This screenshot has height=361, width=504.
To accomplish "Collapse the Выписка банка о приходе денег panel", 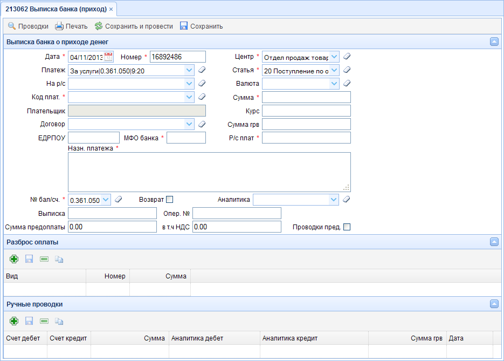I will click(x=494, y=42).
